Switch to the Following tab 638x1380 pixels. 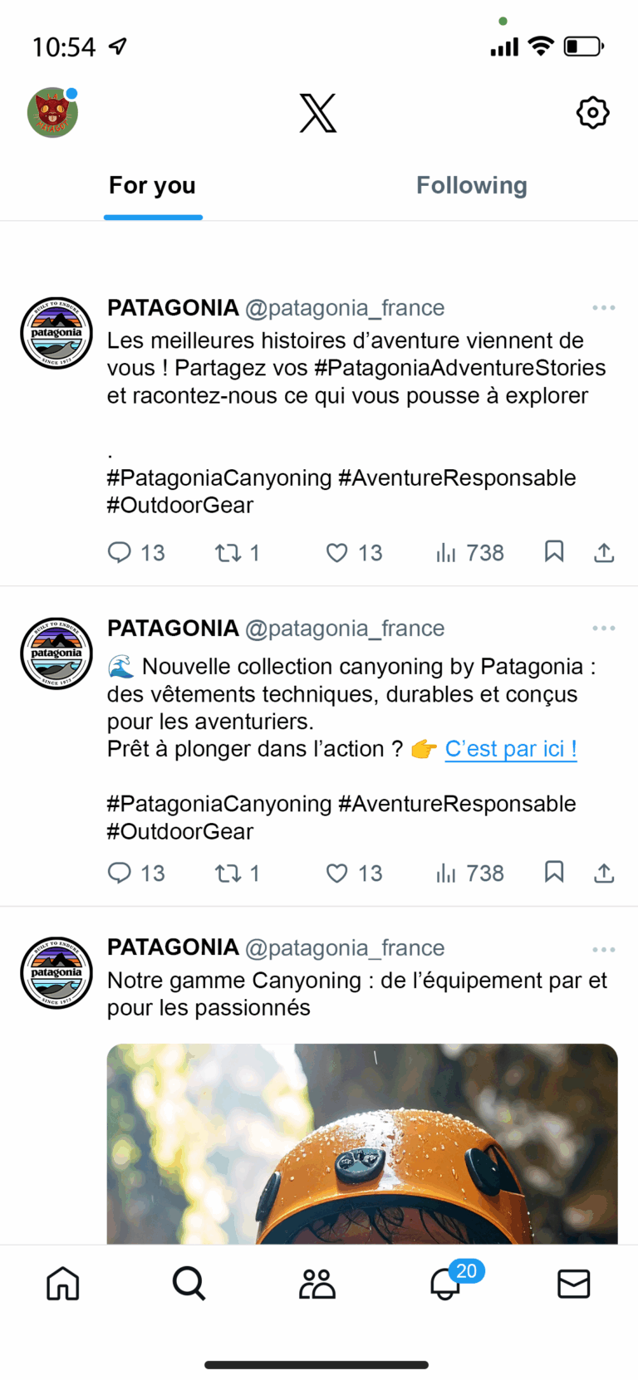pyautogui.click(x=471, y=186)
